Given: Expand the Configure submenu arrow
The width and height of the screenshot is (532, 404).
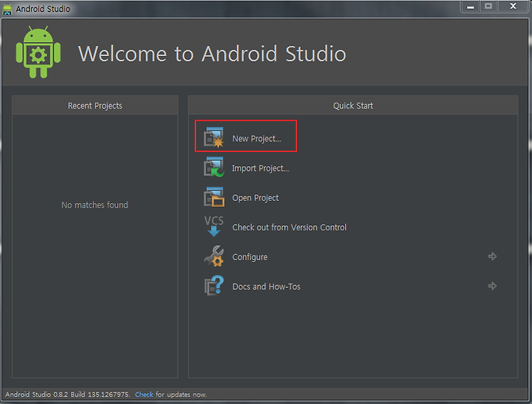Looking at the screenshot, I should click(x=492, y=256).
